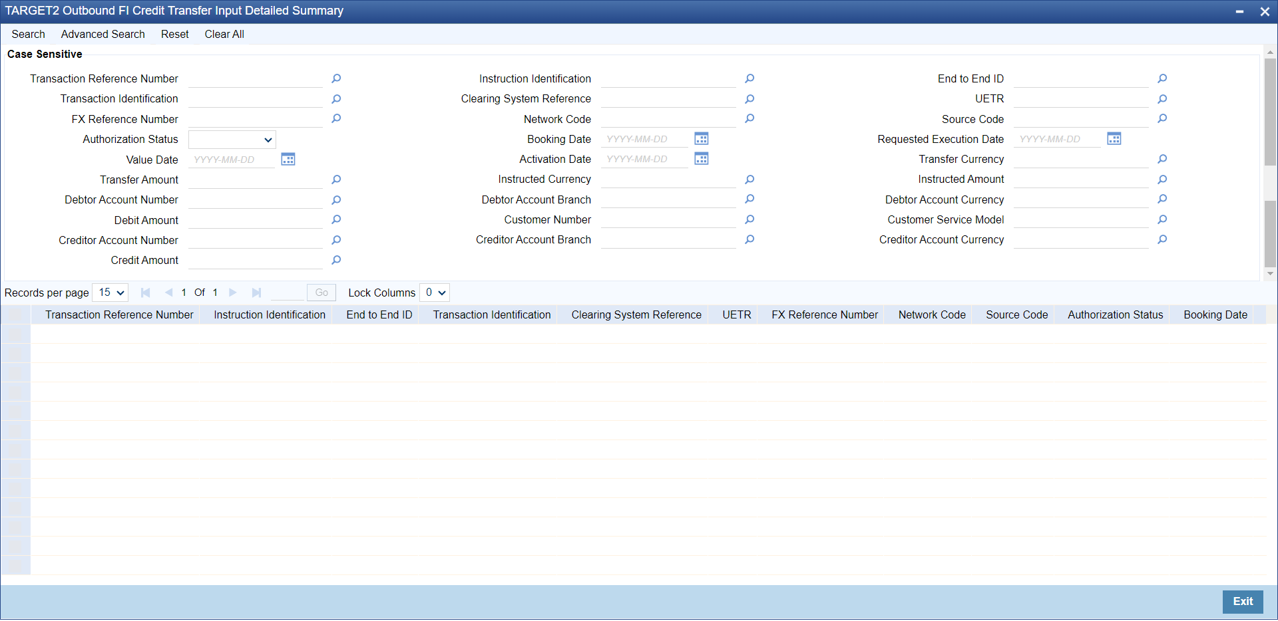
Task: Click the Reset menu option
Action: [175, 34]
